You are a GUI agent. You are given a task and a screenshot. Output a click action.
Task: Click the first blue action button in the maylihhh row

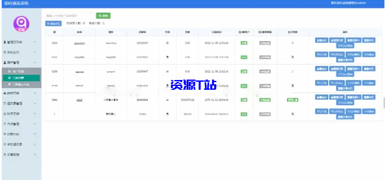322,54
